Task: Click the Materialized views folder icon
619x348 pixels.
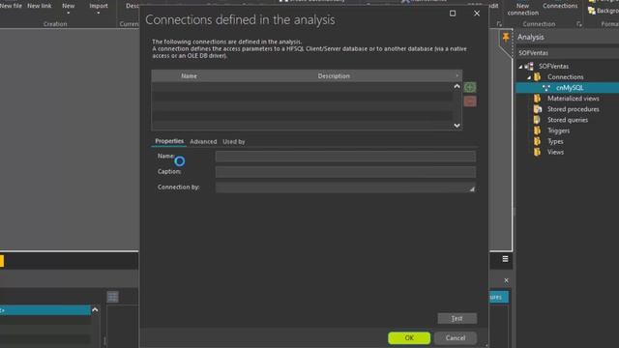Action: 538,99
